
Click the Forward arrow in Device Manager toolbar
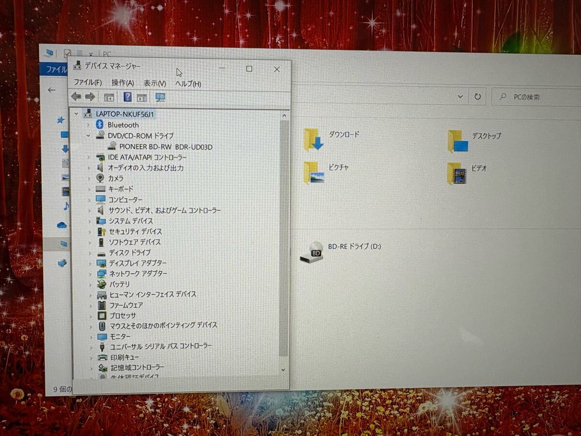[90, 96]
